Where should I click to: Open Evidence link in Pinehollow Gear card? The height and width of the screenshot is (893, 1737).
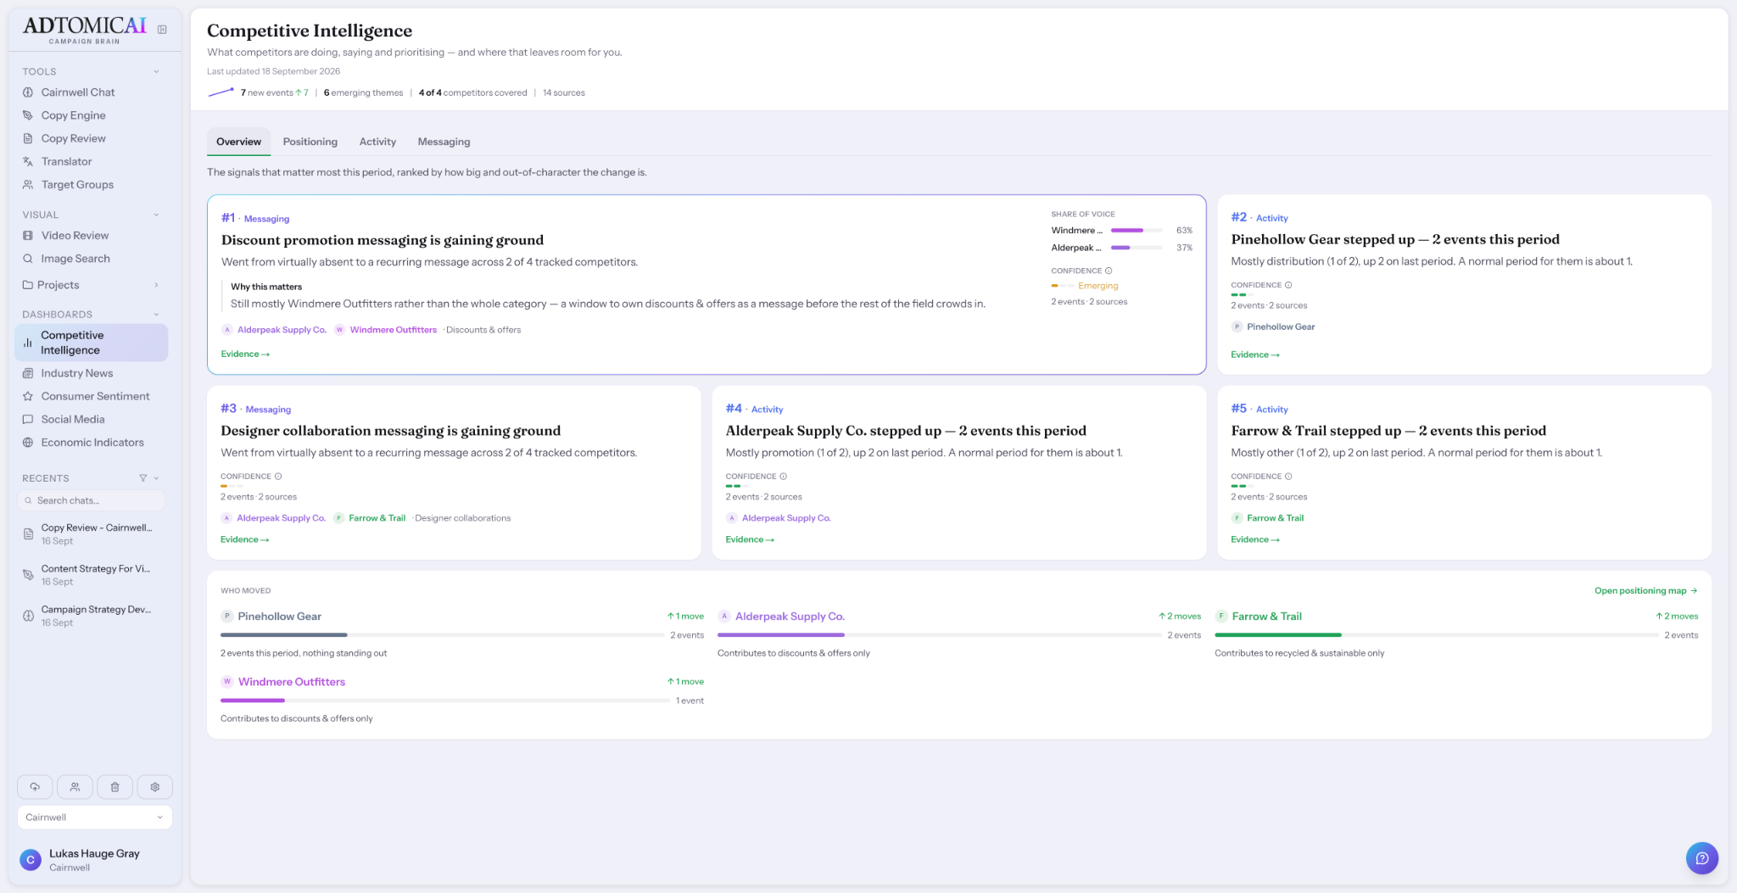(x=1255, y=354)
